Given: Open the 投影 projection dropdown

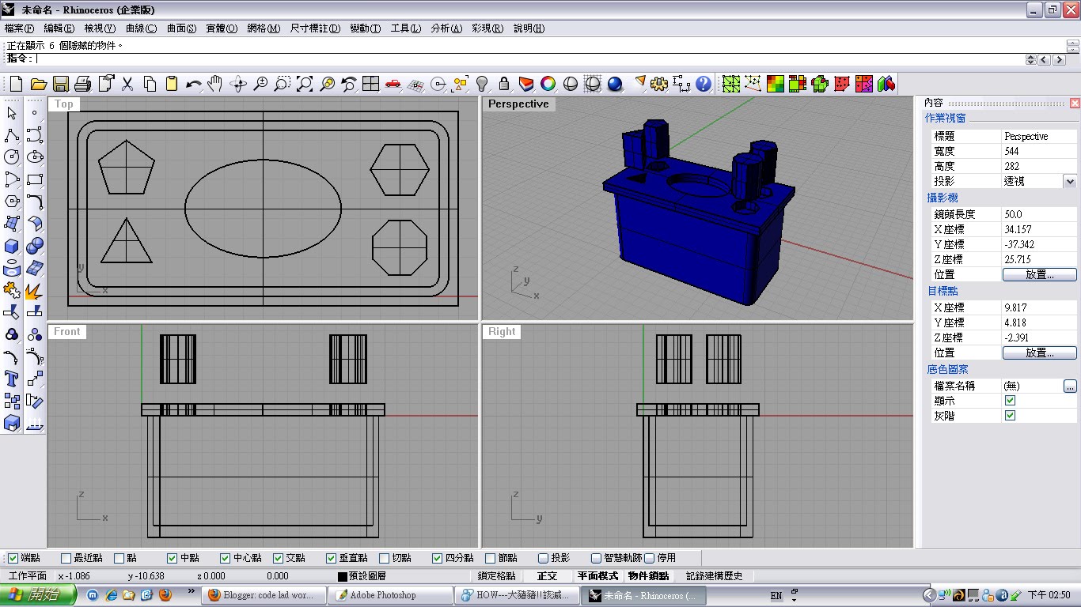Looking at the screenshot, I should click(x=1070, y=181).
